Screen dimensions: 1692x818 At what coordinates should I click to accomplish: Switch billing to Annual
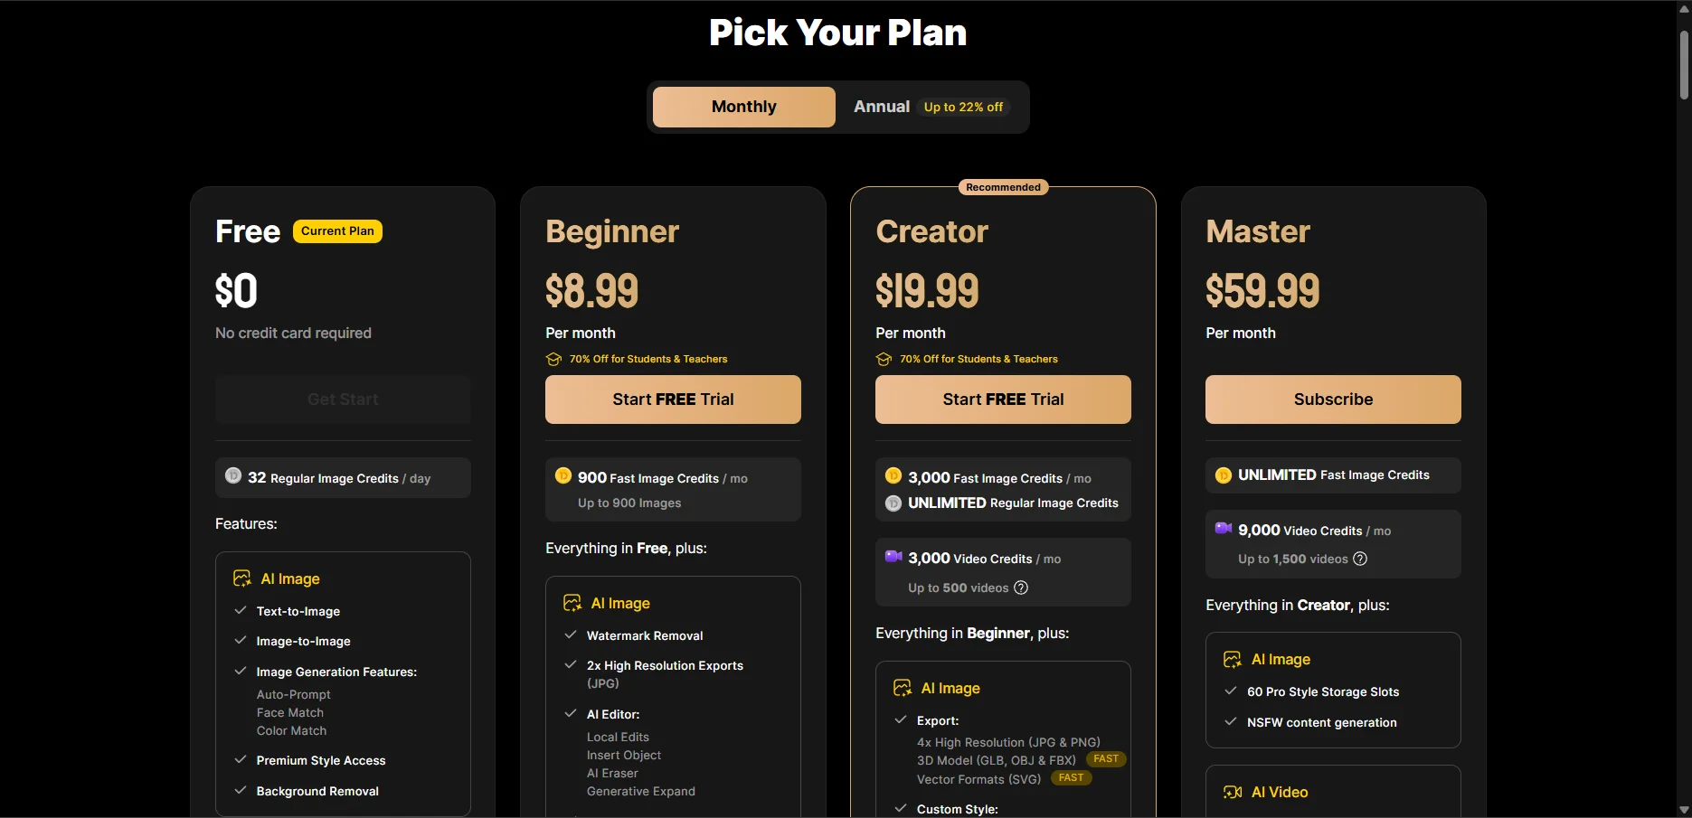pyautogui.click(x=882, y=107)
